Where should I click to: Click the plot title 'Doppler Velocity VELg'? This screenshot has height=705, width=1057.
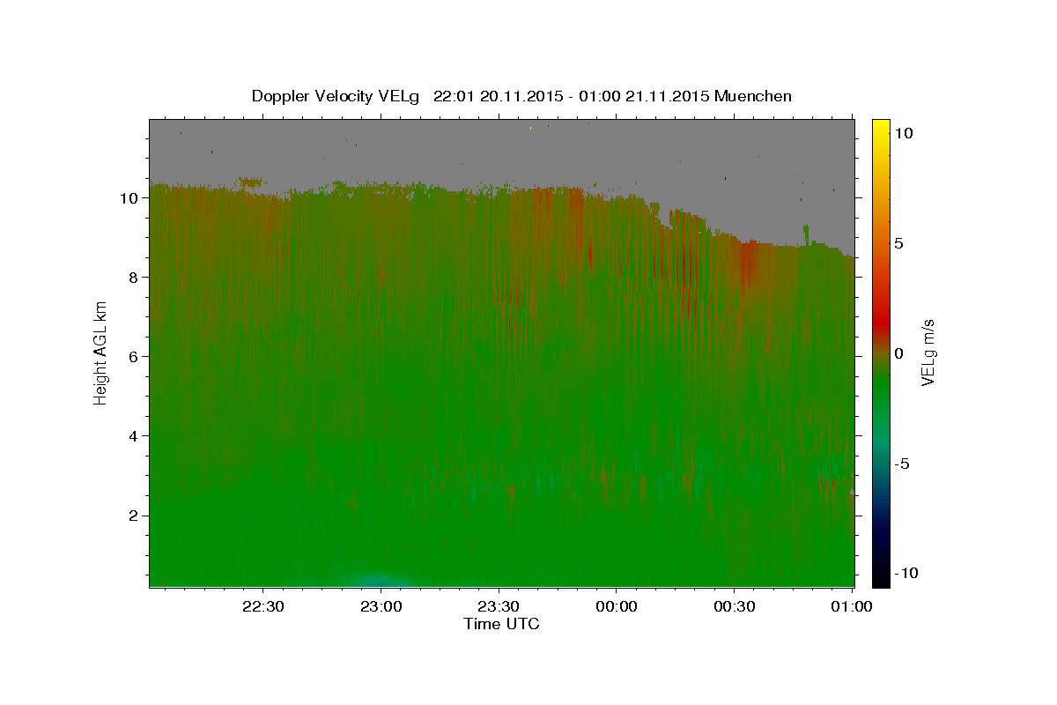coord(336,96)
